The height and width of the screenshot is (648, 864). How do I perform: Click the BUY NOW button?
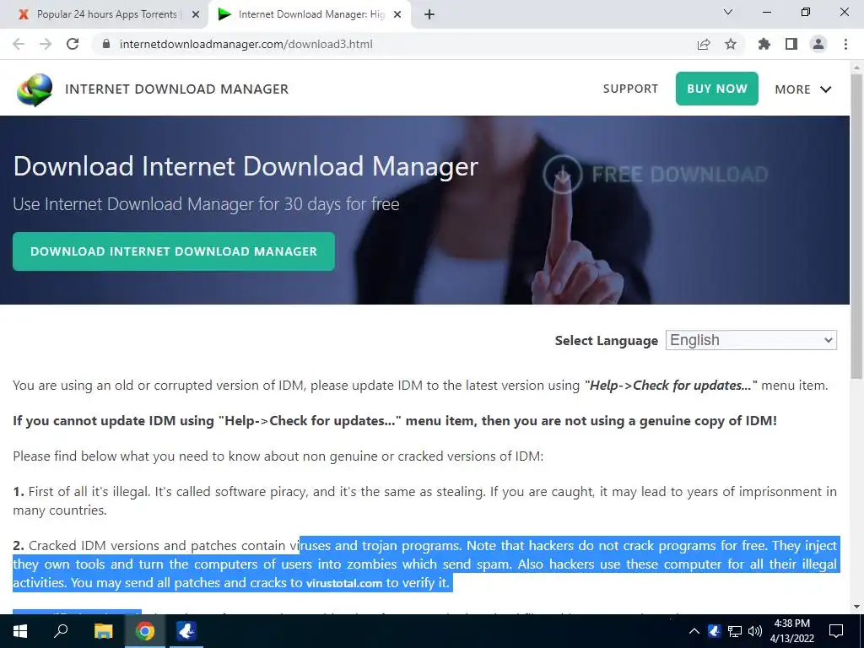click(717, 88)
